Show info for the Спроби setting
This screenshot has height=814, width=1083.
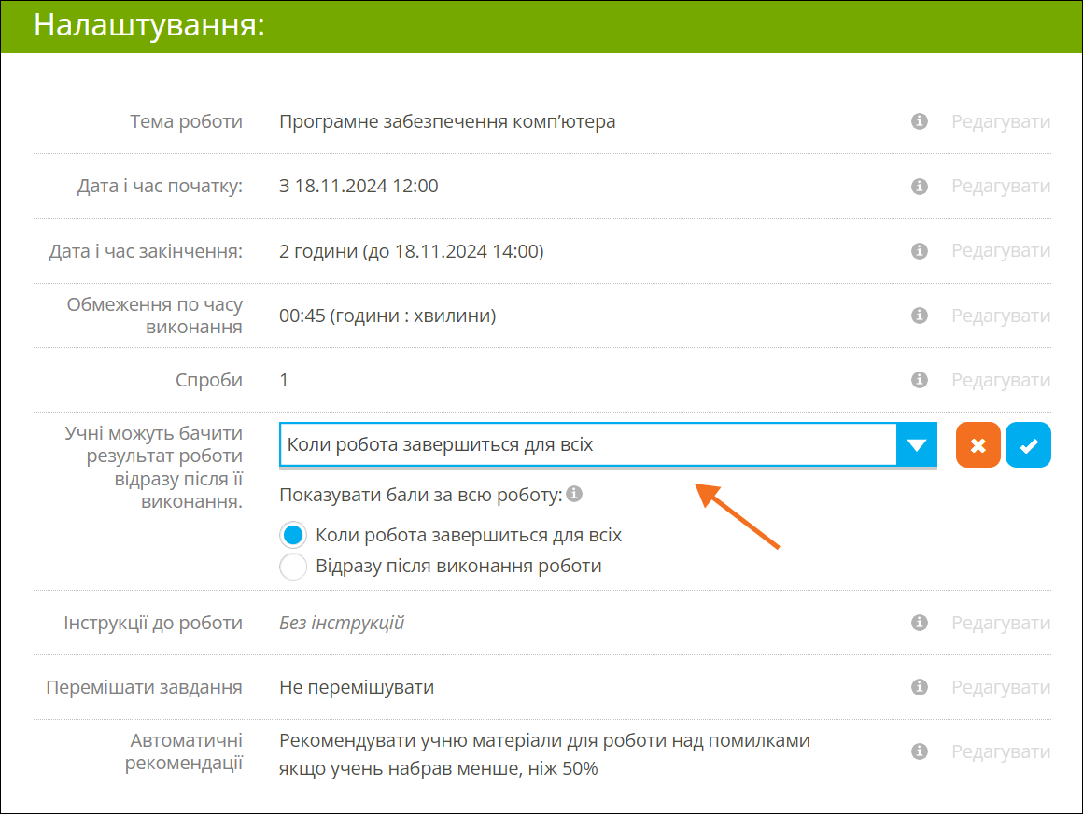click(x=920, y=380)
